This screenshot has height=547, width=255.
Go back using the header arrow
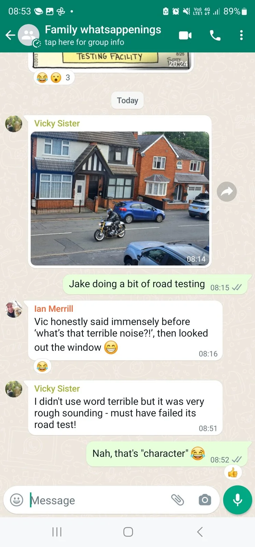[10, 35]
